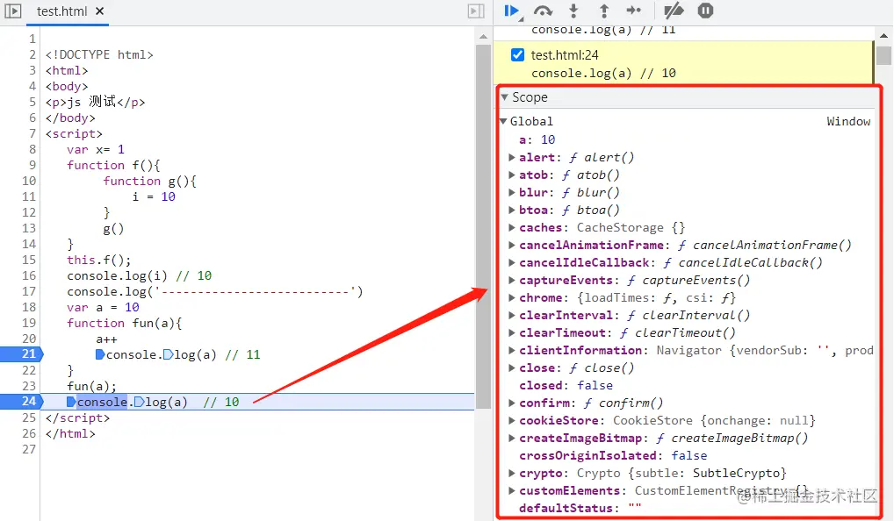Click the Window label of Global scope
Screen dimensions: 894x521
[848, 121]
